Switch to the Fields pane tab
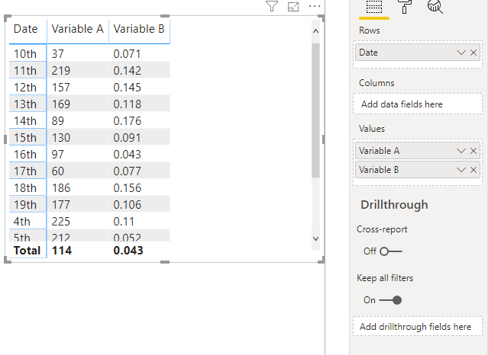Screen dimensions: 488x355 coord(374,7)
